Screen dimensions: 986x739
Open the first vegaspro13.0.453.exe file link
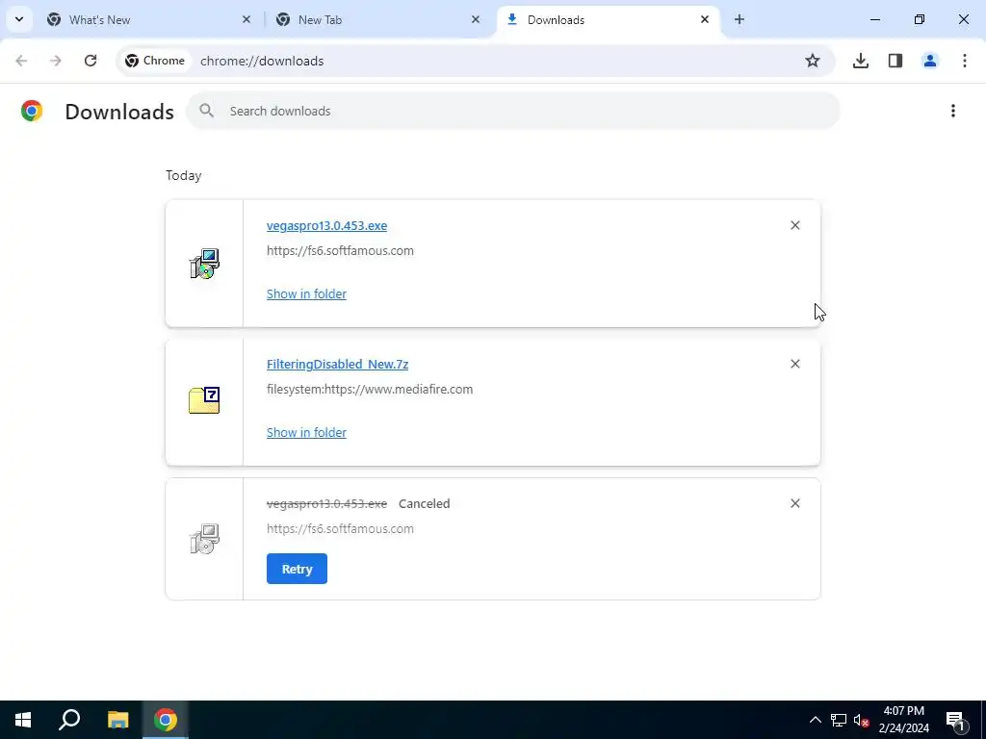(327, 225)
